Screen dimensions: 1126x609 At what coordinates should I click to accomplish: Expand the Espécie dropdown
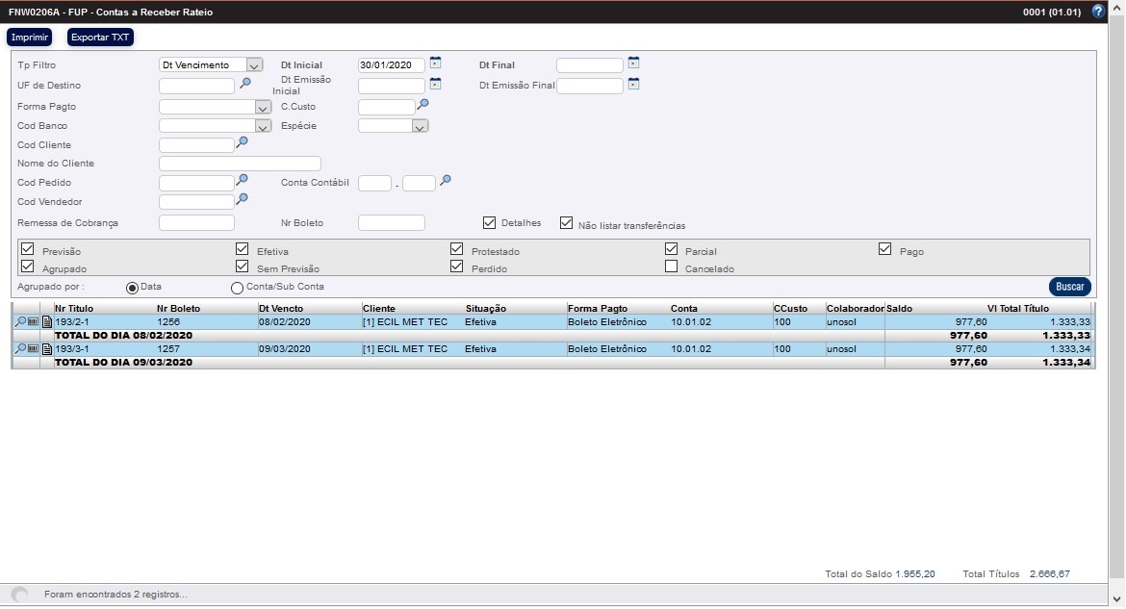click(420, 126)
